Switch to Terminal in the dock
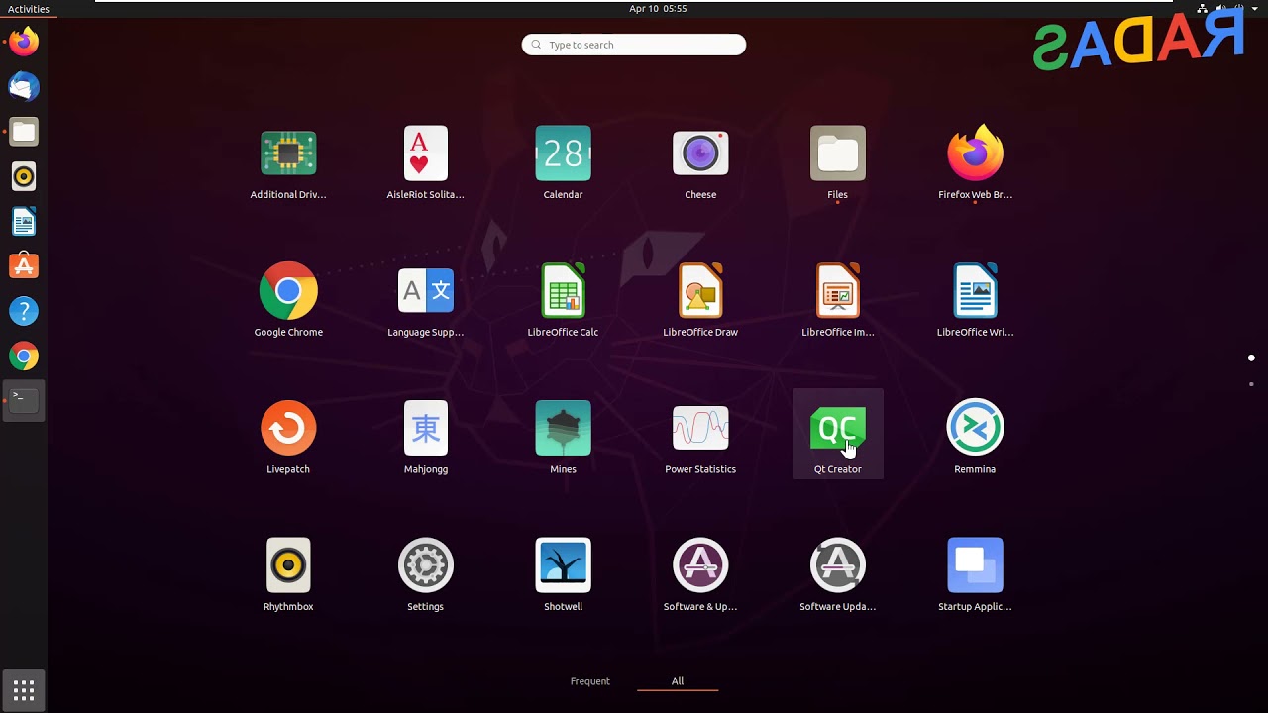1268x713 pixels. pos(24,401)
